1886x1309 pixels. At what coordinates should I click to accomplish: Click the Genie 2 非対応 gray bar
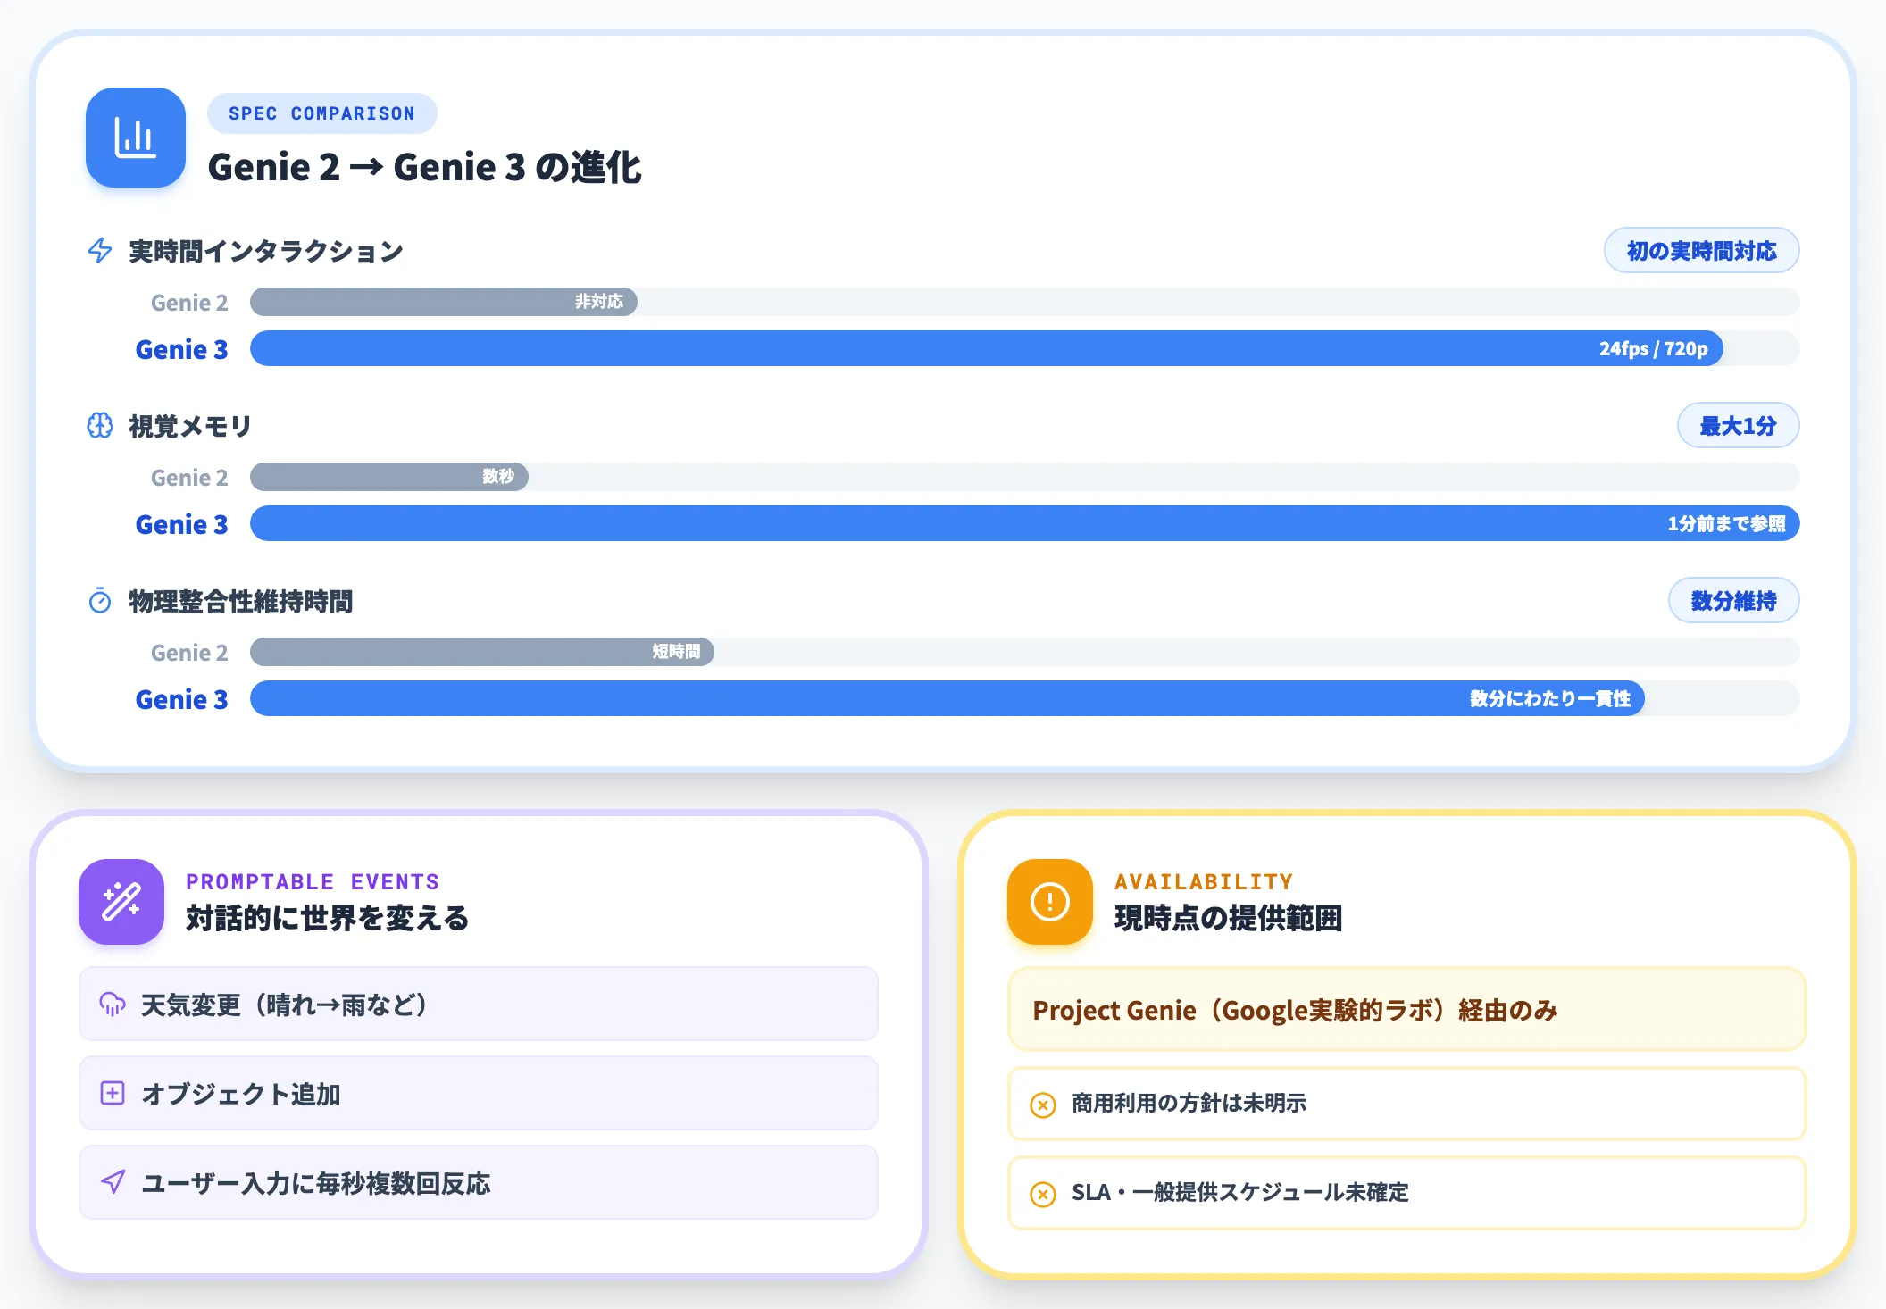click(x=444, y=302)
